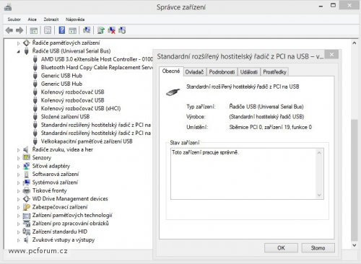361x264 pixels.
Task: Expand the Řadiče paměťových zařízení node
Action: (x=19, y=43)
